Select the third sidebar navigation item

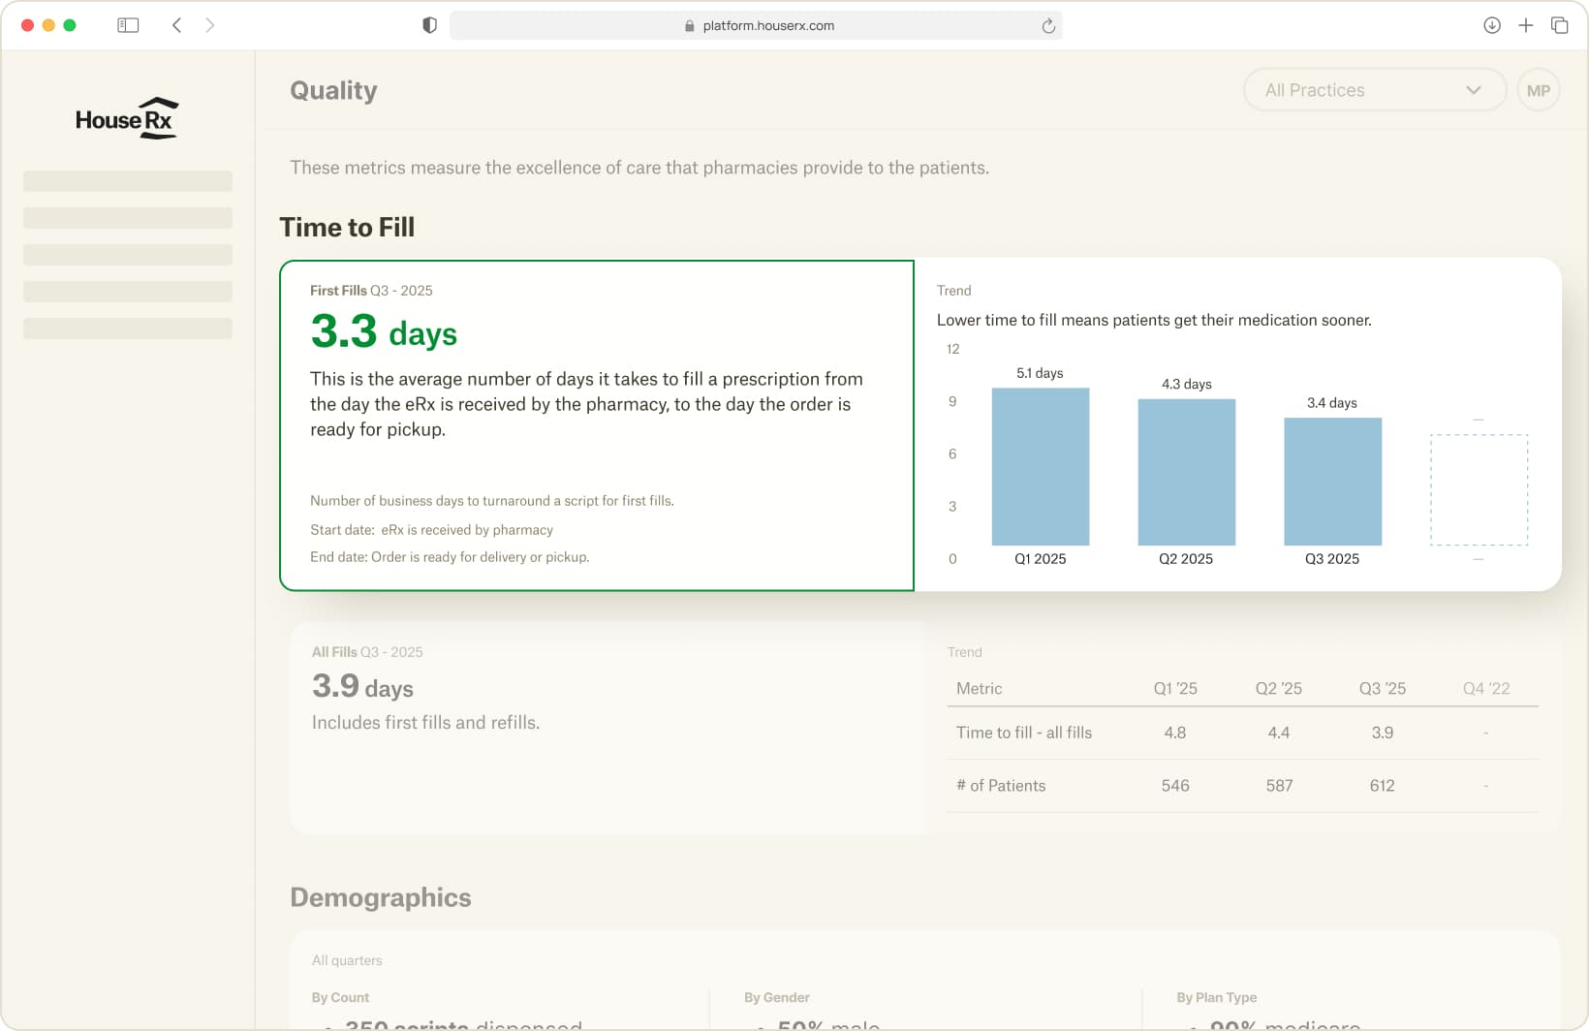pyautogui.click(x=128, y=255)
